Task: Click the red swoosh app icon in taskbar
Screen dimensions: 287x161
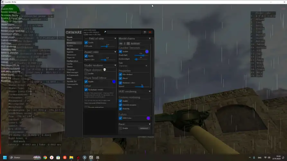Action: (x=78, y=157)
